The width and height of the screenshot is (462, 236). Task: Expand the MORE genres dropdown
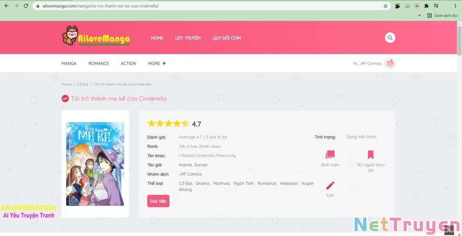[x=157, y=63]
